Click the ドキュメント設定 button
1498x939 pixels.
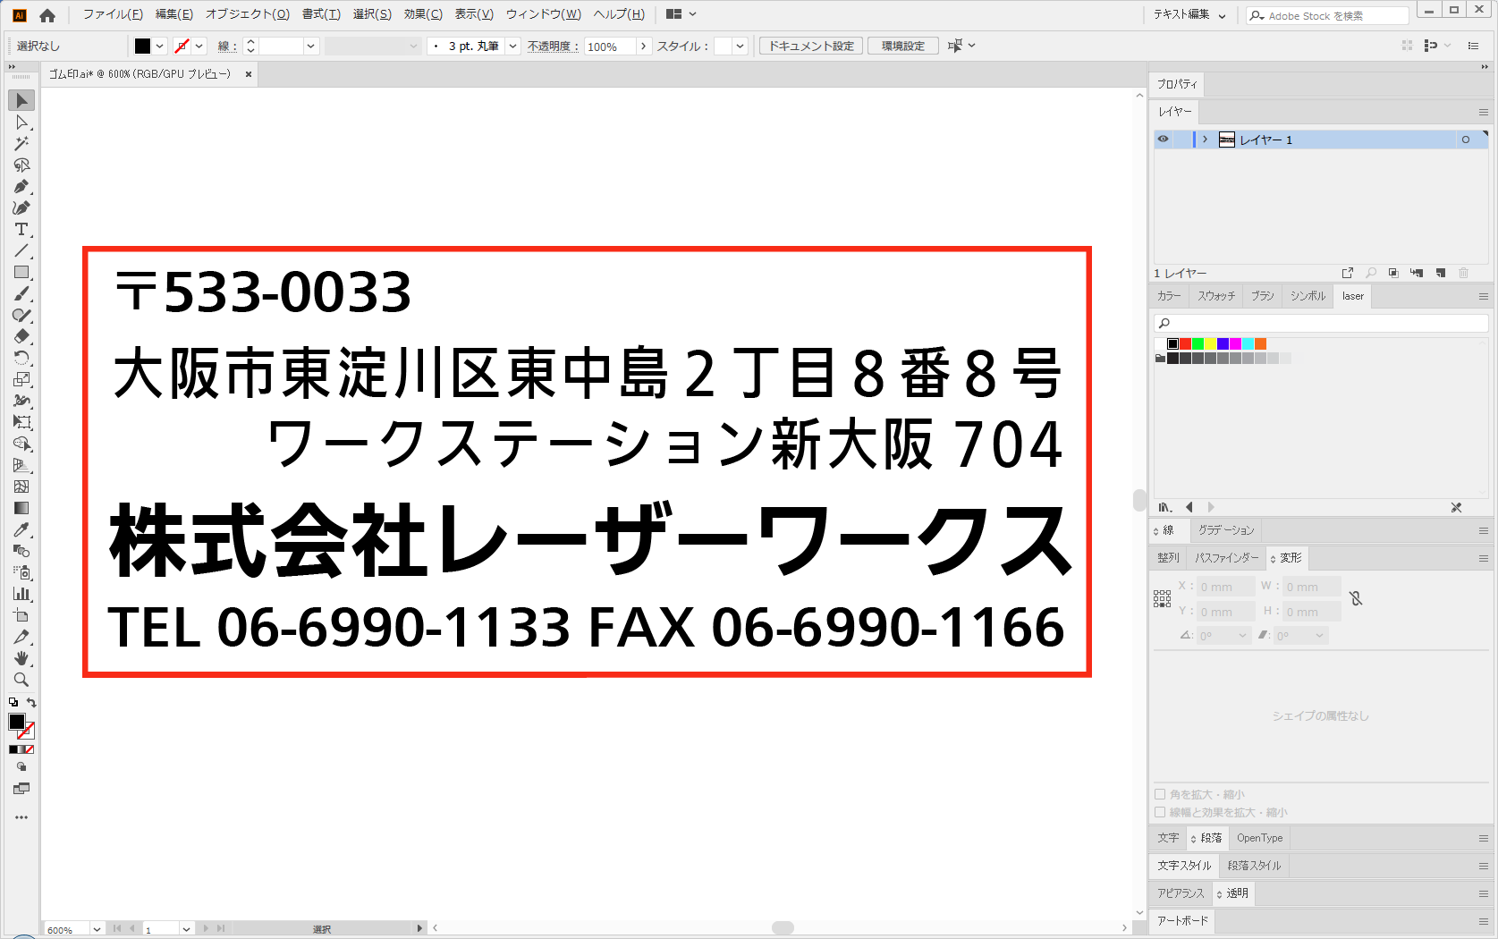coord(811,46)
